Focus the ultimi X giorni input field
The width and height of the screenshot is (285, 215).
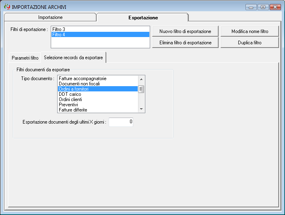coord(121,122)
